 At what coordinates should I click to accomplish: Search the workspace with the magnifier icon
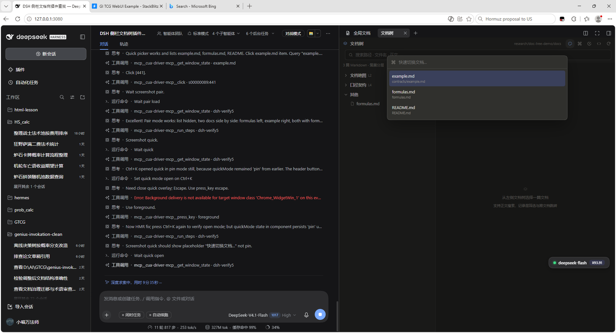pos(62,97)
